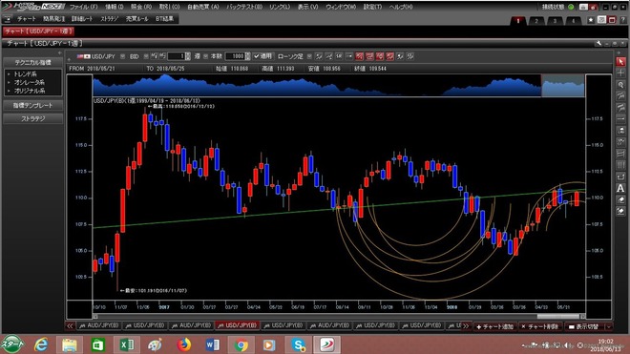Select the horizontal line drawing tool
This screenshot has height=354, width=630.
[620, 119]
